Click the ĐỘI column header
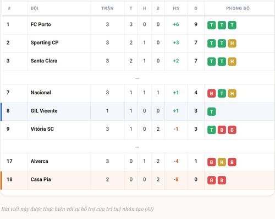The image size is (275, 219). tap(35, 8)
